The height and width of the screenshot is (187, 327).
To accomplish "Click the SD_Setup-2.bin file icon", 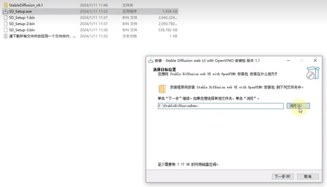I will [6, 24].
